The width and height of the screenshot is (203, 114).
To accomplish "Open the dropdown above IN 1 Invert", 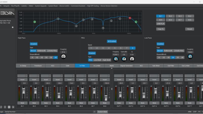I will pyautogui.click(x=23, y=76).
